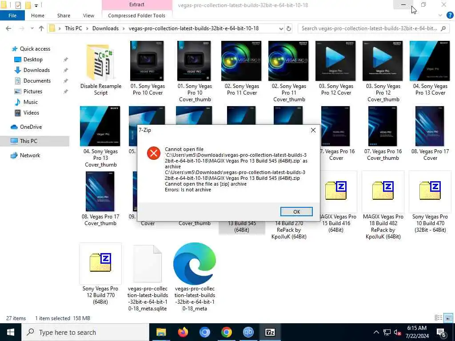Open Explorer help icon
Image resolution: width=455 pixels, height=341 pixels.
click(450, 16)
